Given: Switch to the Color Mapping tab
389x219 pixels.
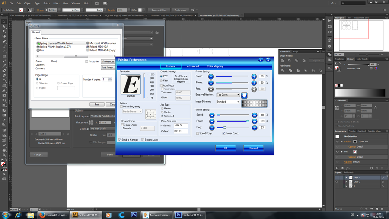Looking at the screenshot, I should click(x=215, y=66).
